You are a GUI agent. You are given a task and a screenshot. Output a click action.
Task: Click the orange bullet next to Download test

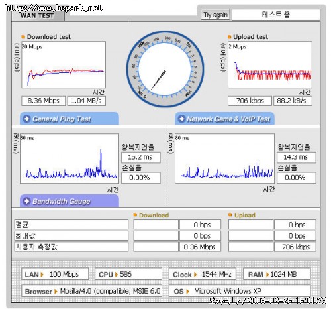click(x=23, y=37)
